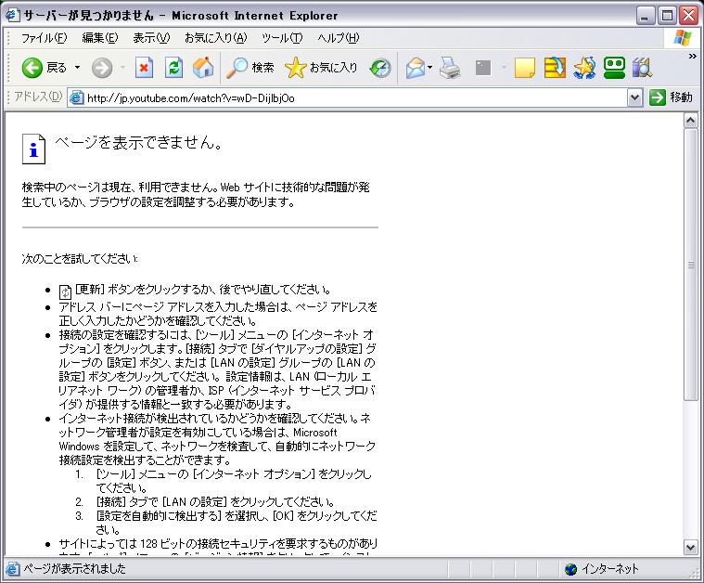Click the green Refresh button in toolbar
The image size is (704, 583).
(x=173, y=68)
